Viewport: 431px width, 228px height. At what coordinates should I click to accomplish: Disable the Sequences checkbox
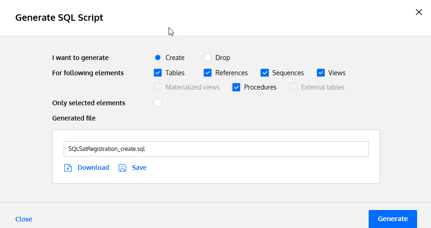point(265,73)
